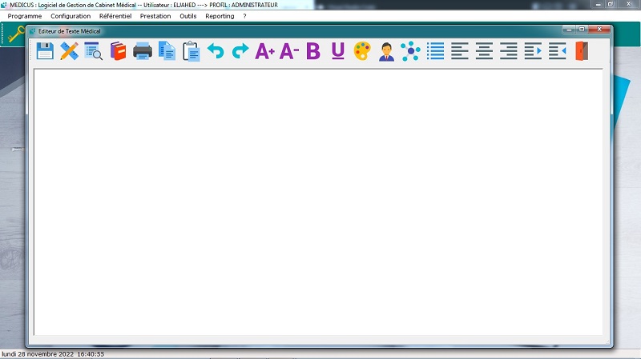Click the crossed pencil and ruler icon
Screen dimensions: 641x359
(x=69, y=51)
